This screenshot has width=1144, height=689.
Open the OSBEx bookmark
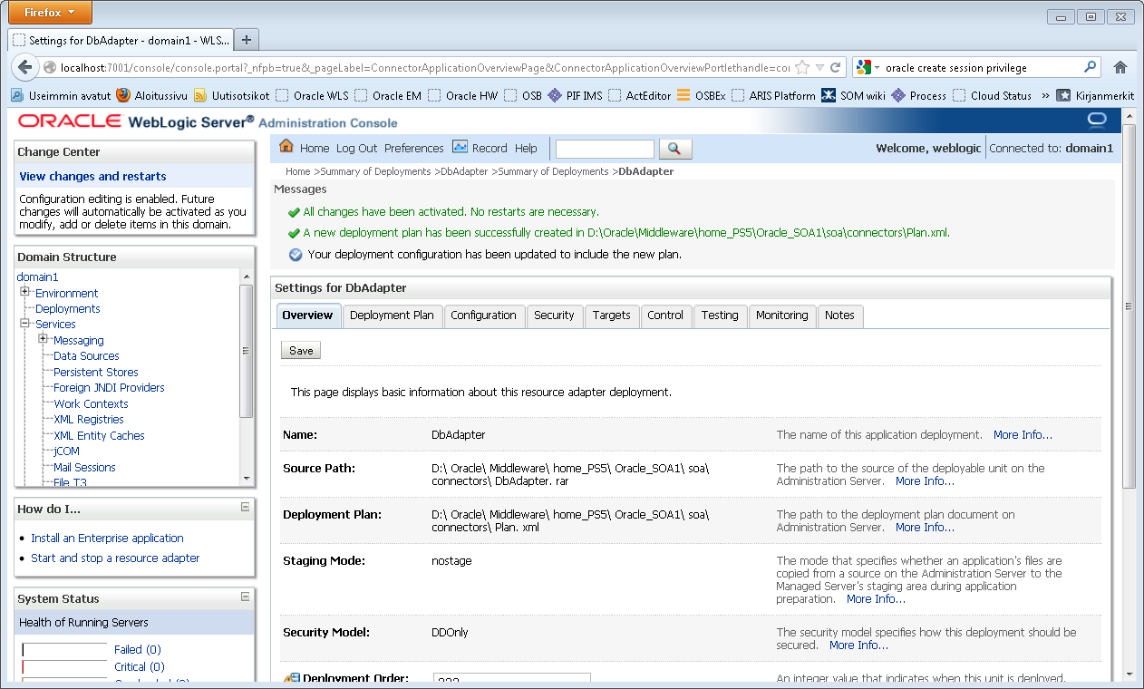702,95
